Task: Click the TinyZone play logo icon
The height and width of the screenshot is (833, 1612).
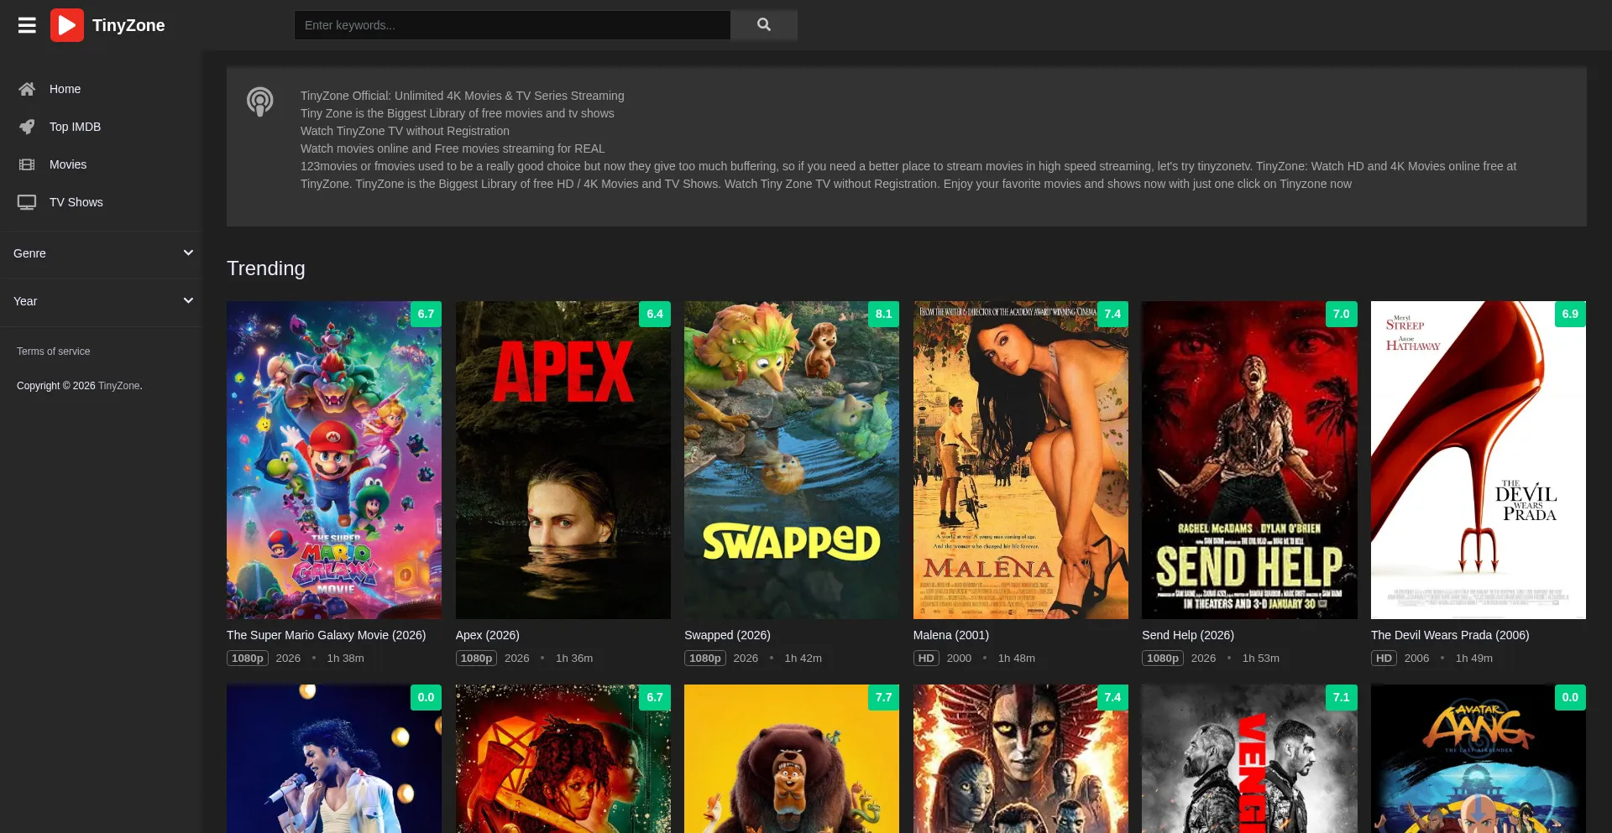Action: click(67, 25)
